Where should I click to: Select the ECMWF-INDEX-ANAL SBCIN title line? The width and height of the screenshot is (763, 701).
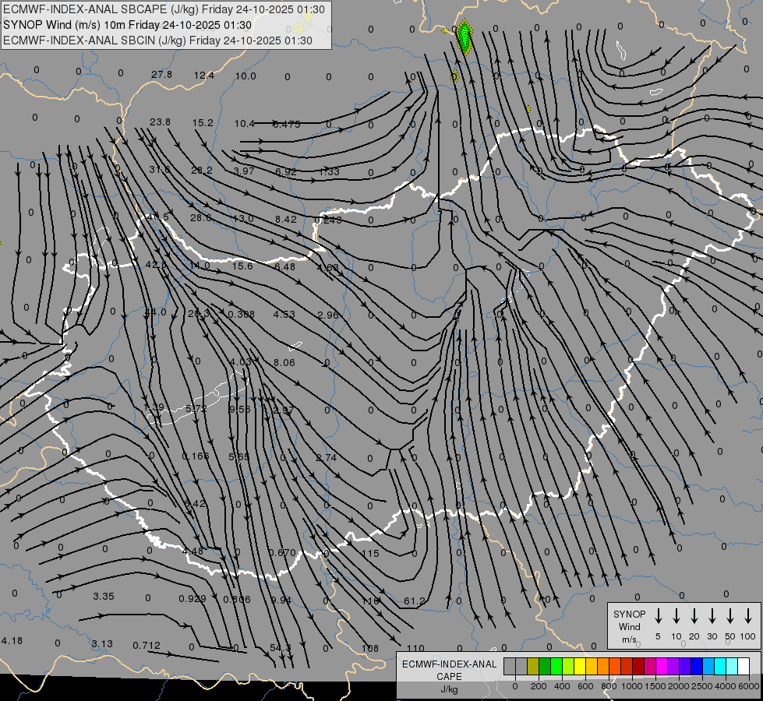[x=157, y=41]
